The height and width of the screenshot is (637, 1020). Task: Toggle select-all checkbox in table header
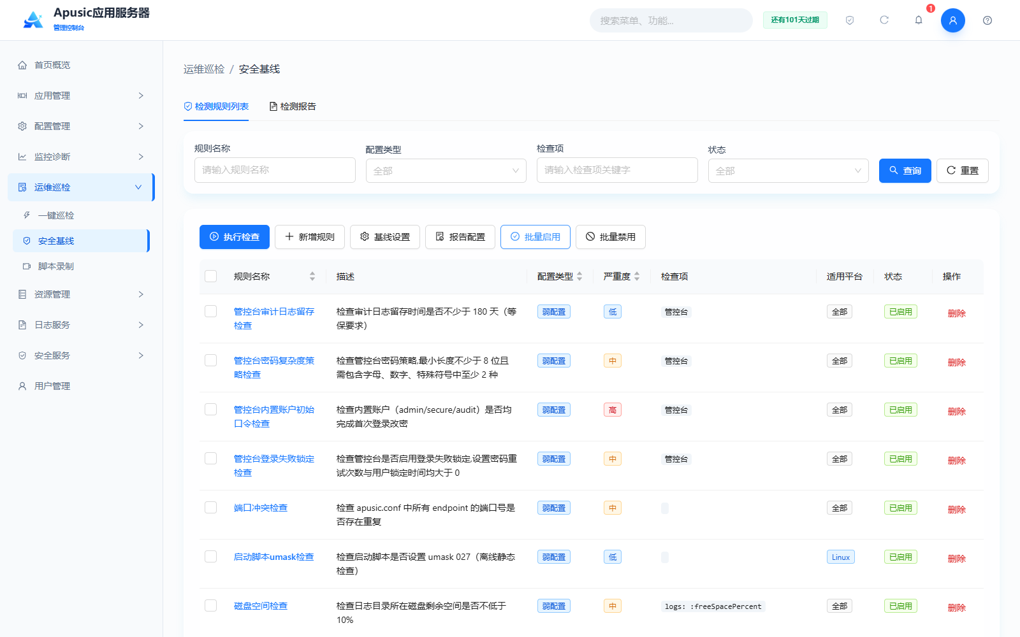[211, 276]
